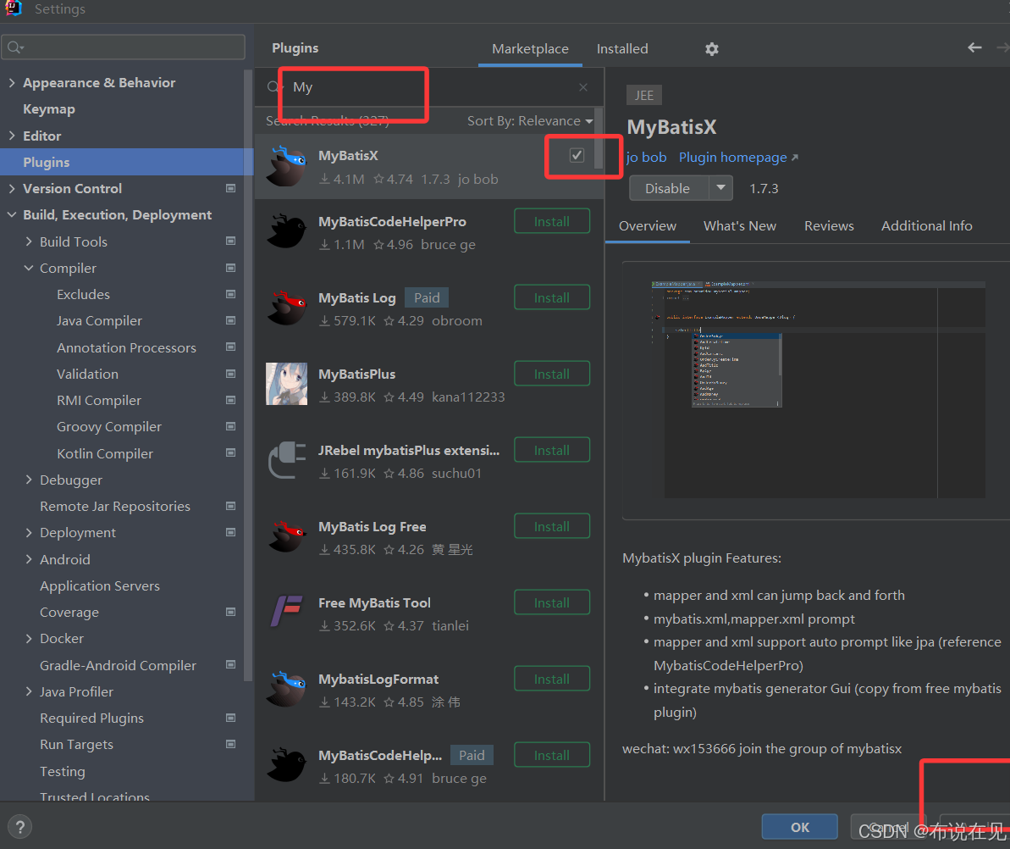Open the jo bob author link
The height and width of the screenshot is (849, 1010).
[646, 158]
